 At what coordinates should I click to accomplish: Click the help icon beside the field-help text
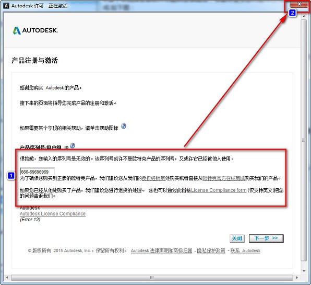[124, 126]
